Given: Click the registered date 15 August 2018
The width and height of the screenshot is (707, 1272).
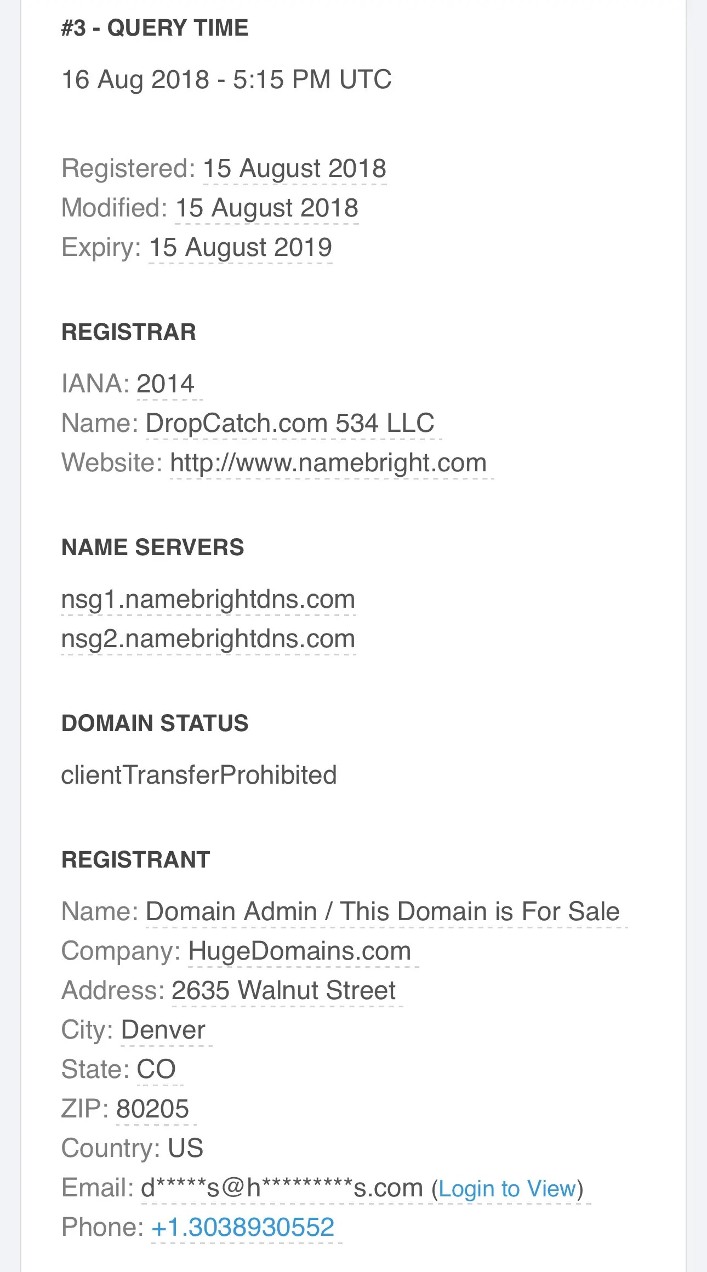Looking at the screenshot, I should (x=294, y=168).
